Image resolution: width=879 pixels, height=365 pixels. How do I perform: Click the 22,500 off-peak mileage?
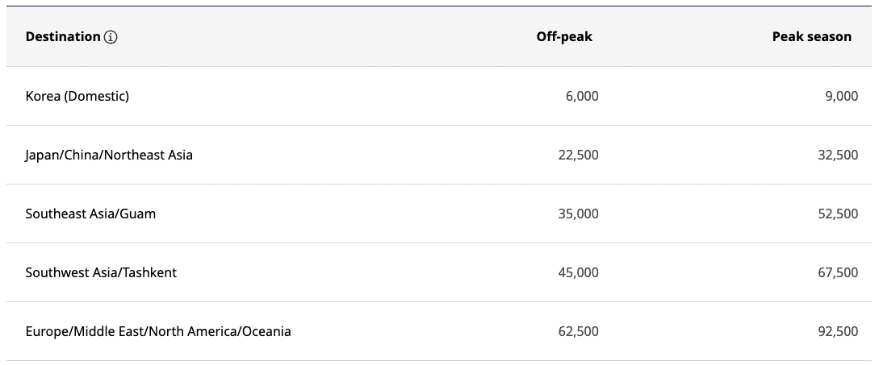pos(578,155)
